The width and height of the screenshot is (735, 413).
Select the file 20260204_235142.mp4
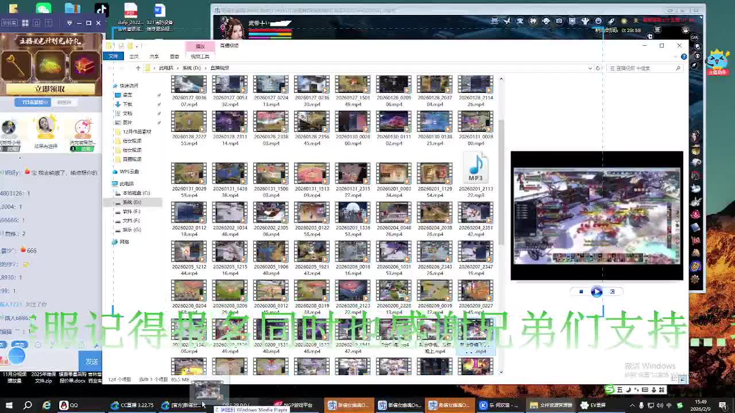(x=475, y=220)
